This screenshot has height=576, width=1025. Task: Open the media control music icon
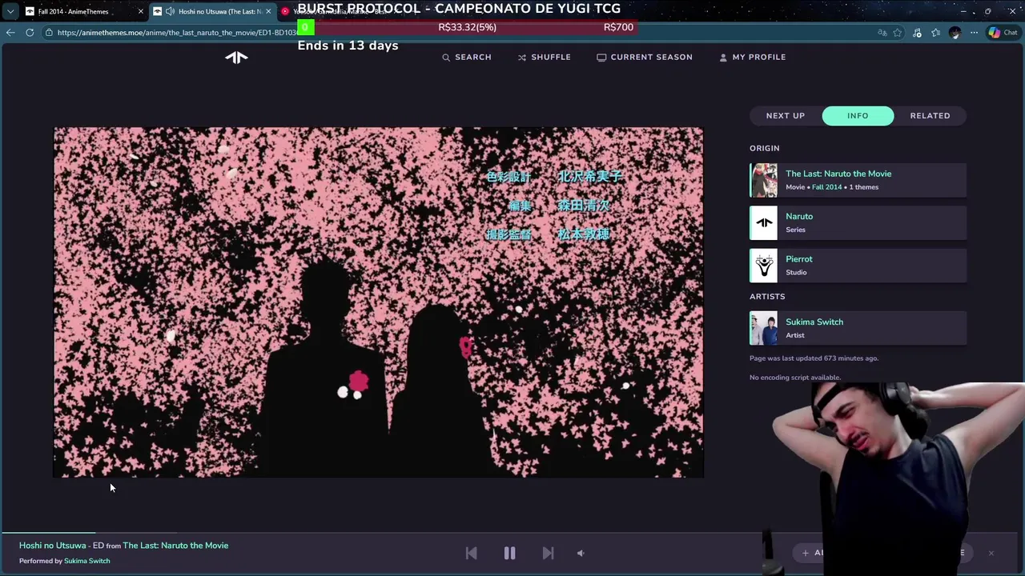(x=917, y=33)
